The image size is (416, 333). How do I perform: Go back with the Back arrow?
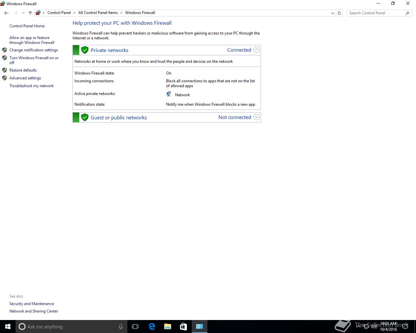(x=6, y=13)
